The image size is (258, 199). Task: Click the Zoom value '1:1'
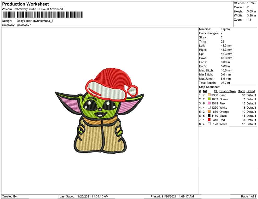pos(249,20)
